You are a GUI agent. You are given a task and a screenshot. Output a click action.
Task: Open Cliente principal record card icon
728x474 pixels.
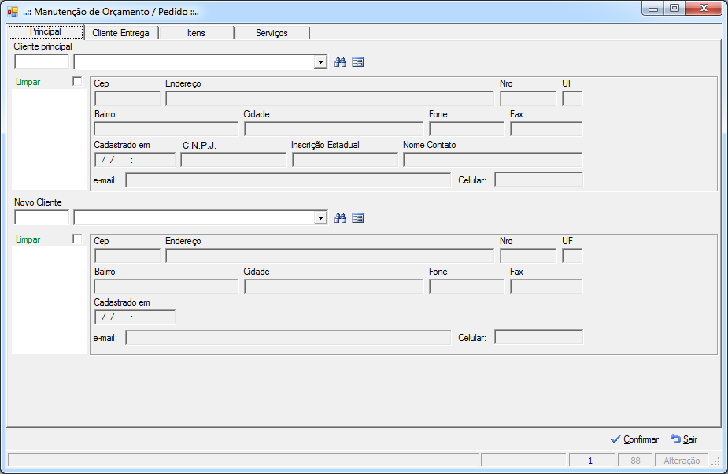[357, 61]
